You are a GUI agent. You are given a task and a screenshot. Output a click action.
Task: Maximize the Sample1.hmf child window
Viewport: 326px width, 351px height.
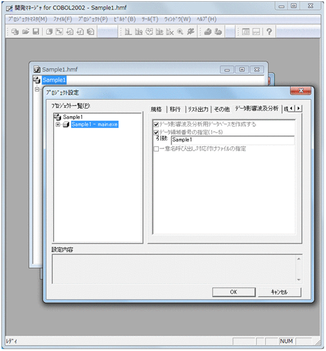[242, 70]
